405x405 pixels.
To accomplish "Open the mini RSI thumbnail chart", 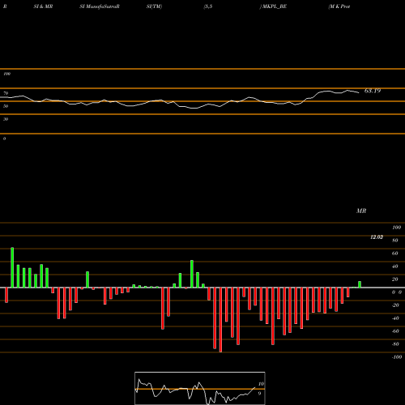I will pos(200,388).
